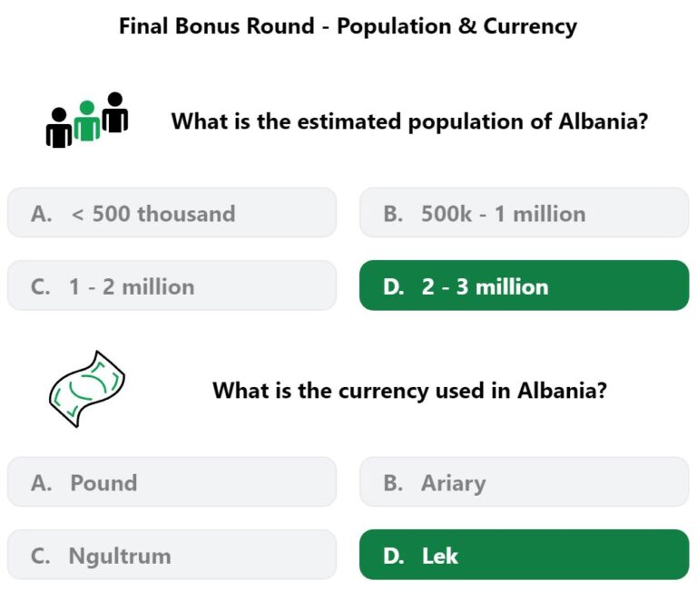Click the letter 'D.' of 2 - 3 million option
697x591 pixels.
coord(394,286)
